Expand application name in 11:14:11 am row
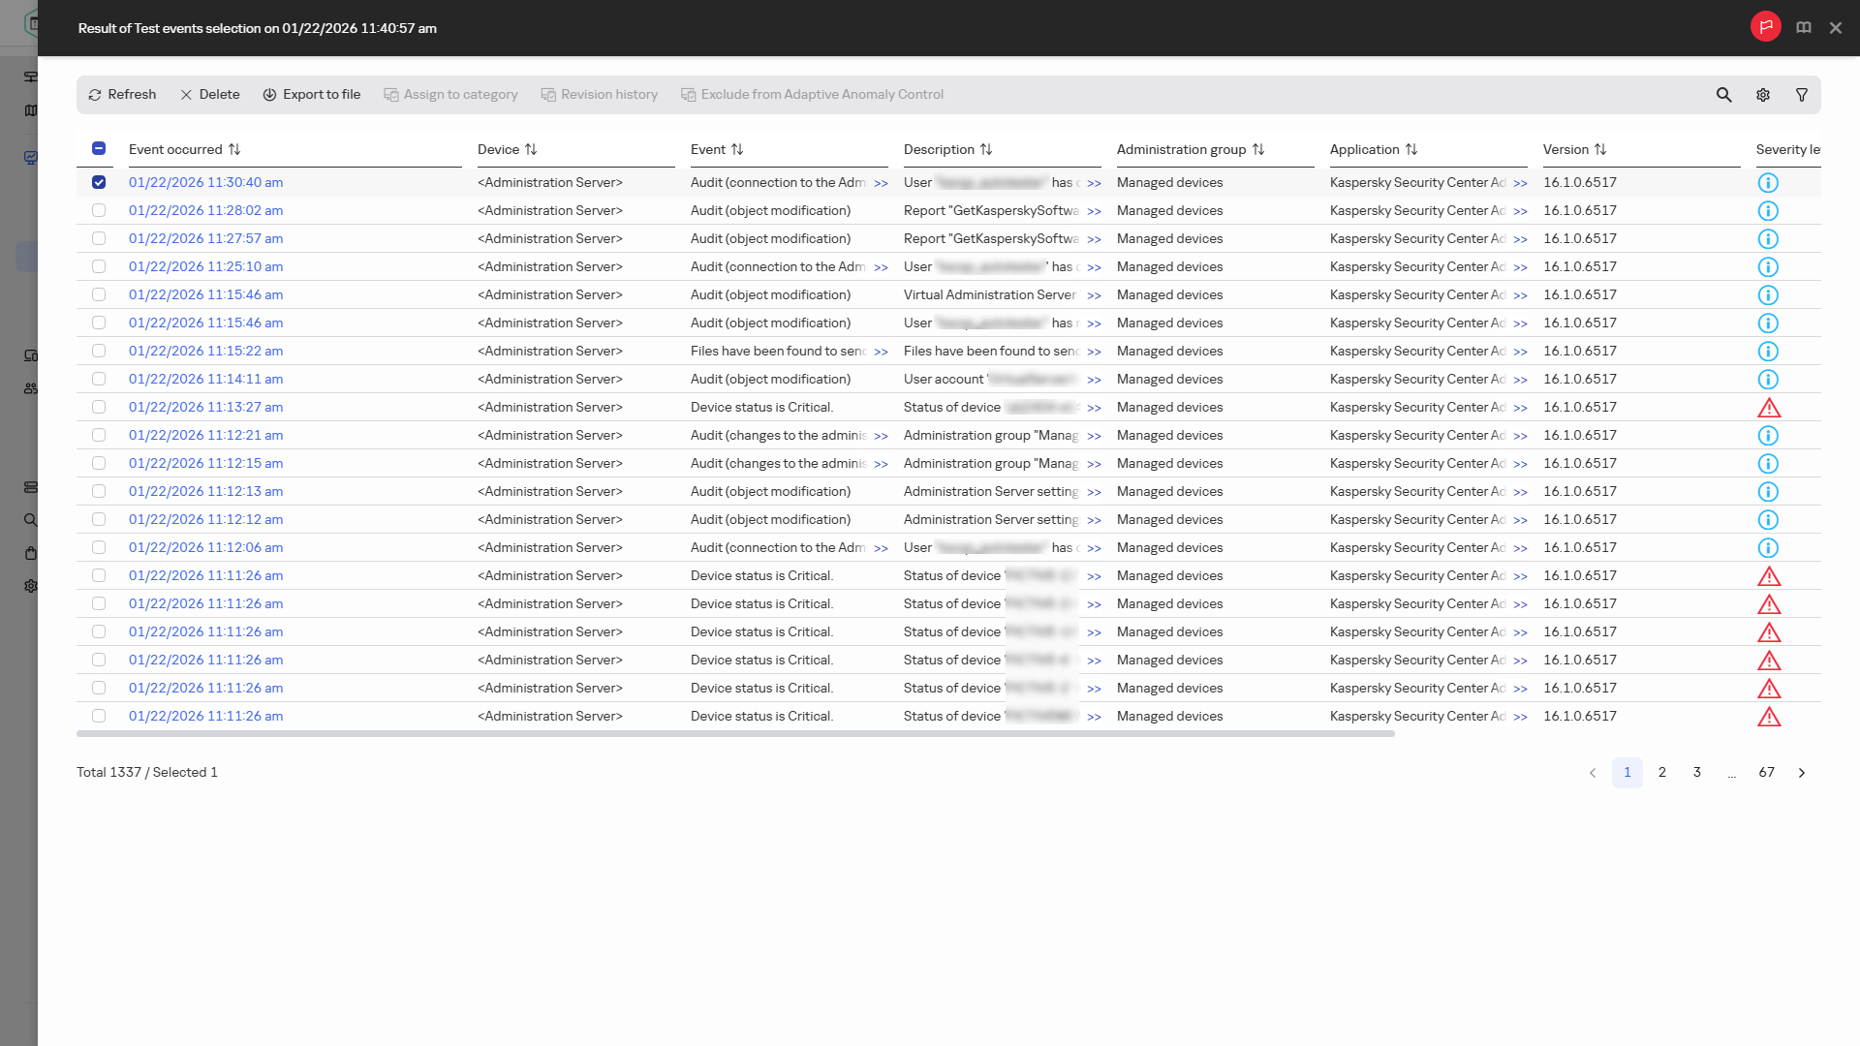Image resolution: width=1860 pixels, height=1046 pixels. click(x=1520, y=380)
